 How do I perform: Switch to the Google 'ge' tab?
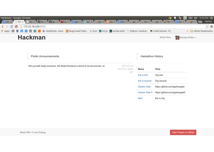tap(76, 22)
